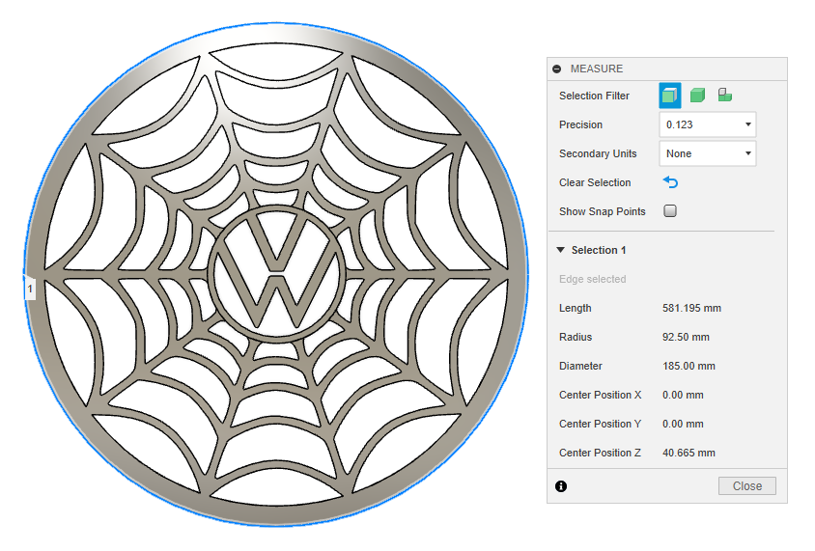
Task: Click the Close button
Action: [x=746, y=486]
